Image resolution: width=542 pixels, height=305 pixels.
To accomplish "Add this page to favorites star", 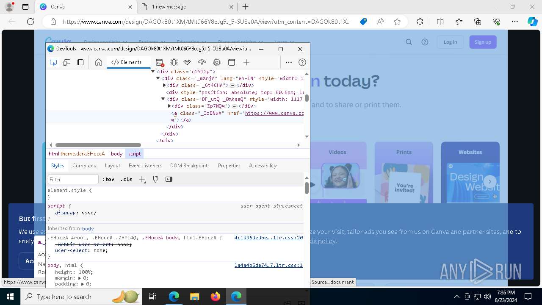I will click(397, 22).
